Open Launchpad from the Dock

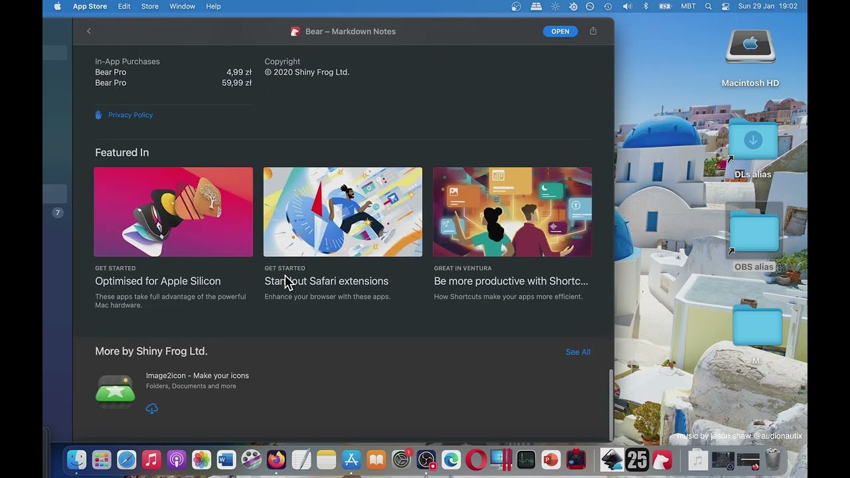102,459
